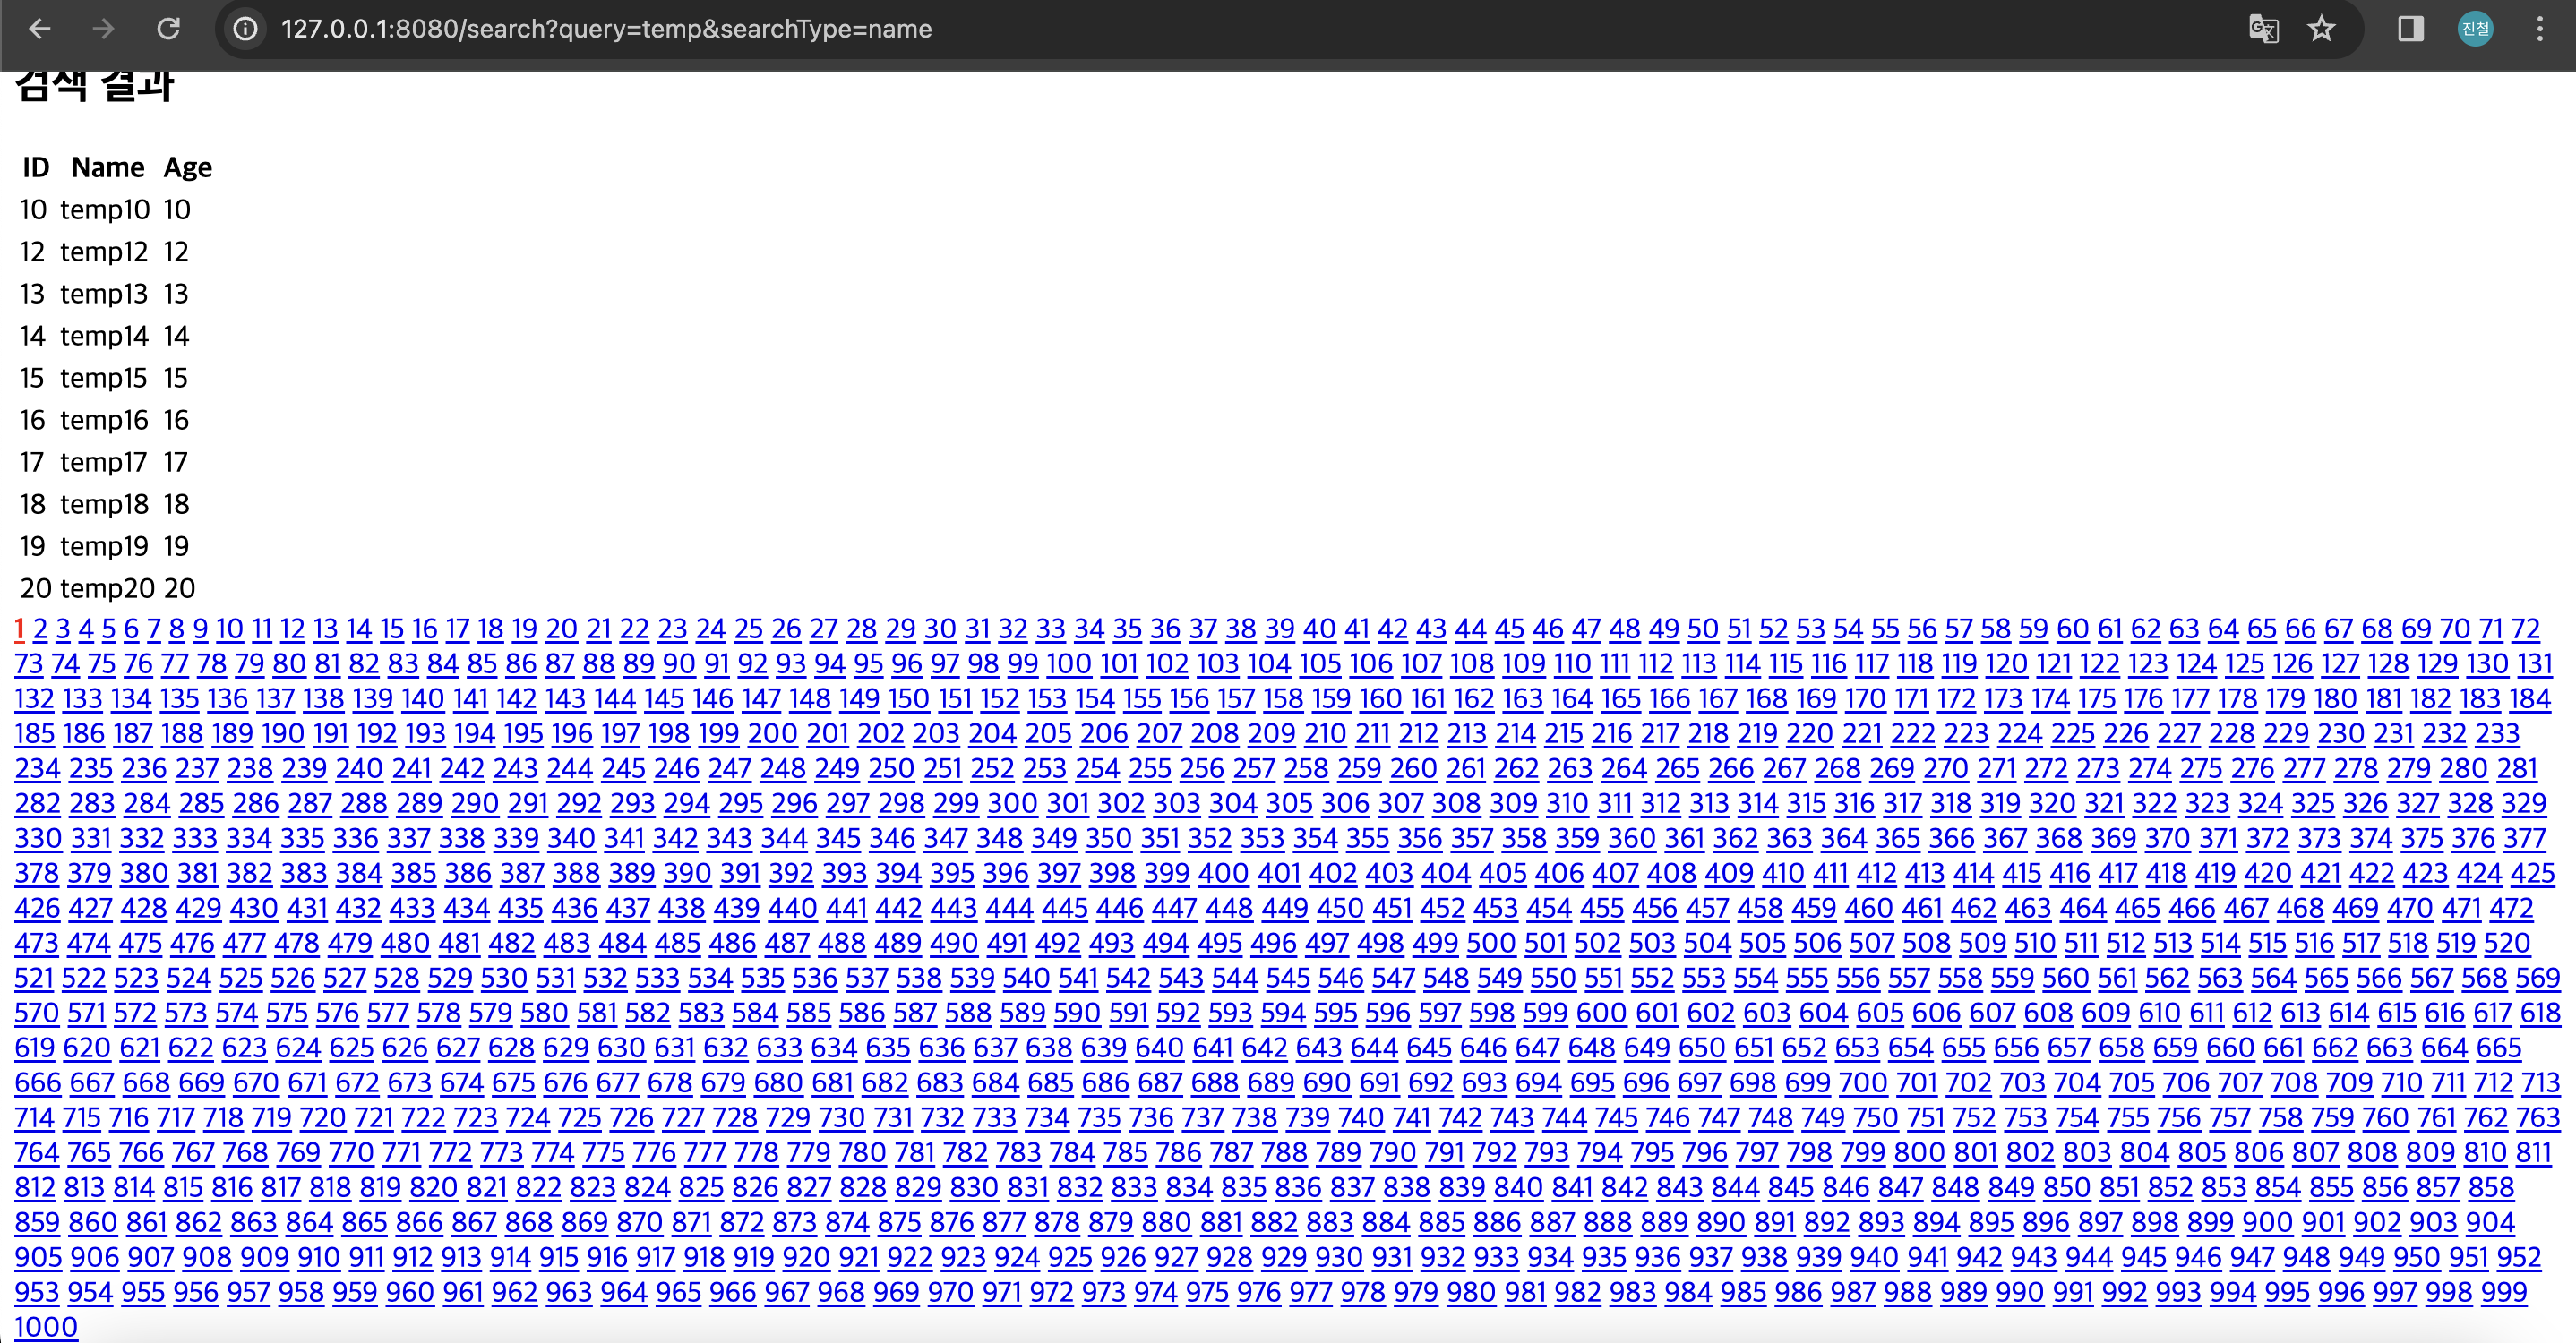The image size is (2576, 1343).
Task: Open page 500 link
Action: [x=1491, y=945]
